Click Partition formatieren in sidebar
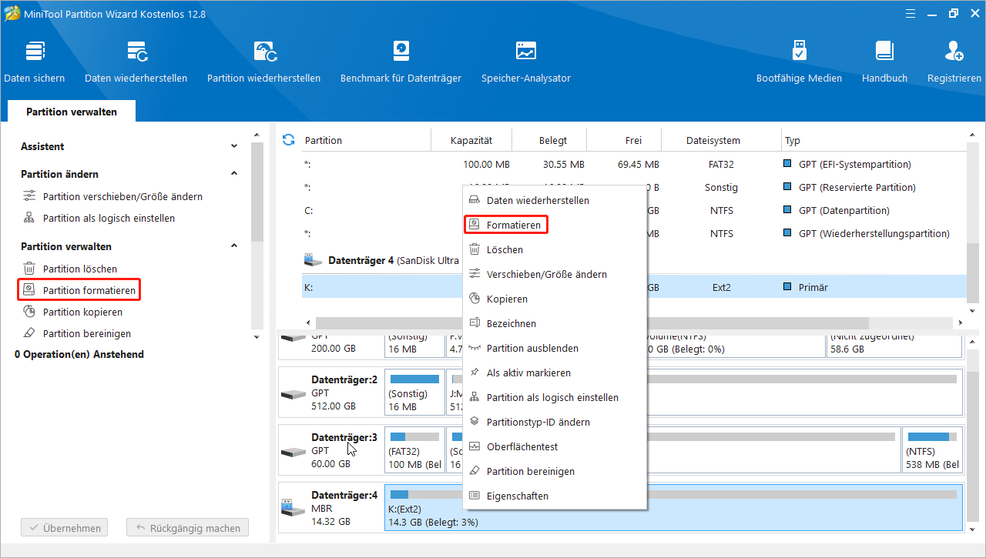Viewport: 986px width, 558px height. [79, 290]
